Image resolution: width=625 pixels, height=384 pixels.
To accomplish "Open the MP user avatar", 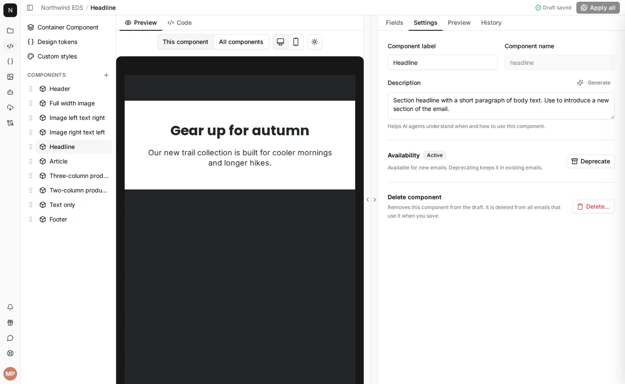I will (10, 374).
